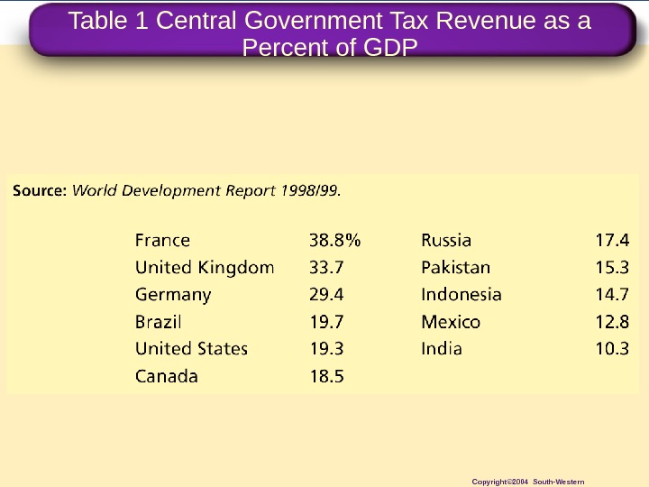
Task: Select the United Kingdom row label
Action: (x=205, y=268)
